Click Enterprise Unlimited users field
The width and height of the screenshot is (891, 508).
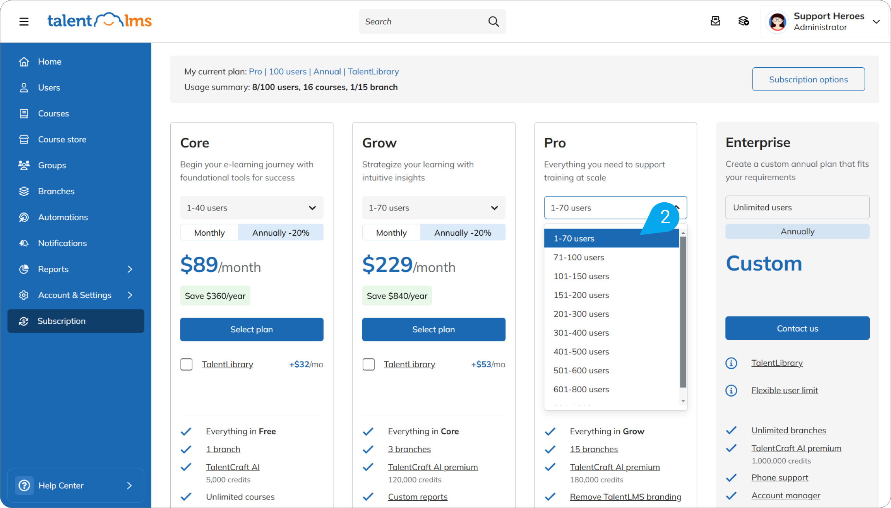pos(797,207)
